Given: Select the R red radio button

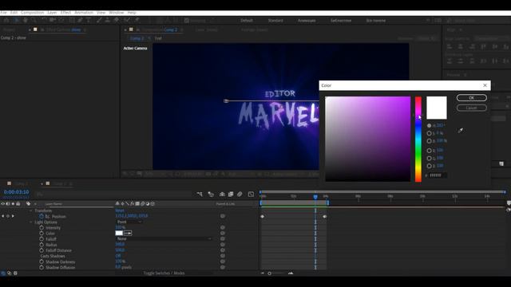Looking at the screenshot, I should 430,151.
